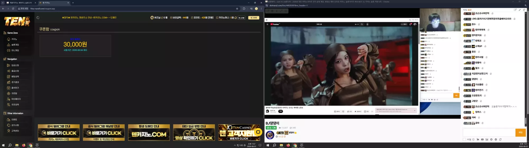Viewport: 529px width, 148px height.
Task: Click the plus circle icon in chat toolbar
Action: pos(491,139)
